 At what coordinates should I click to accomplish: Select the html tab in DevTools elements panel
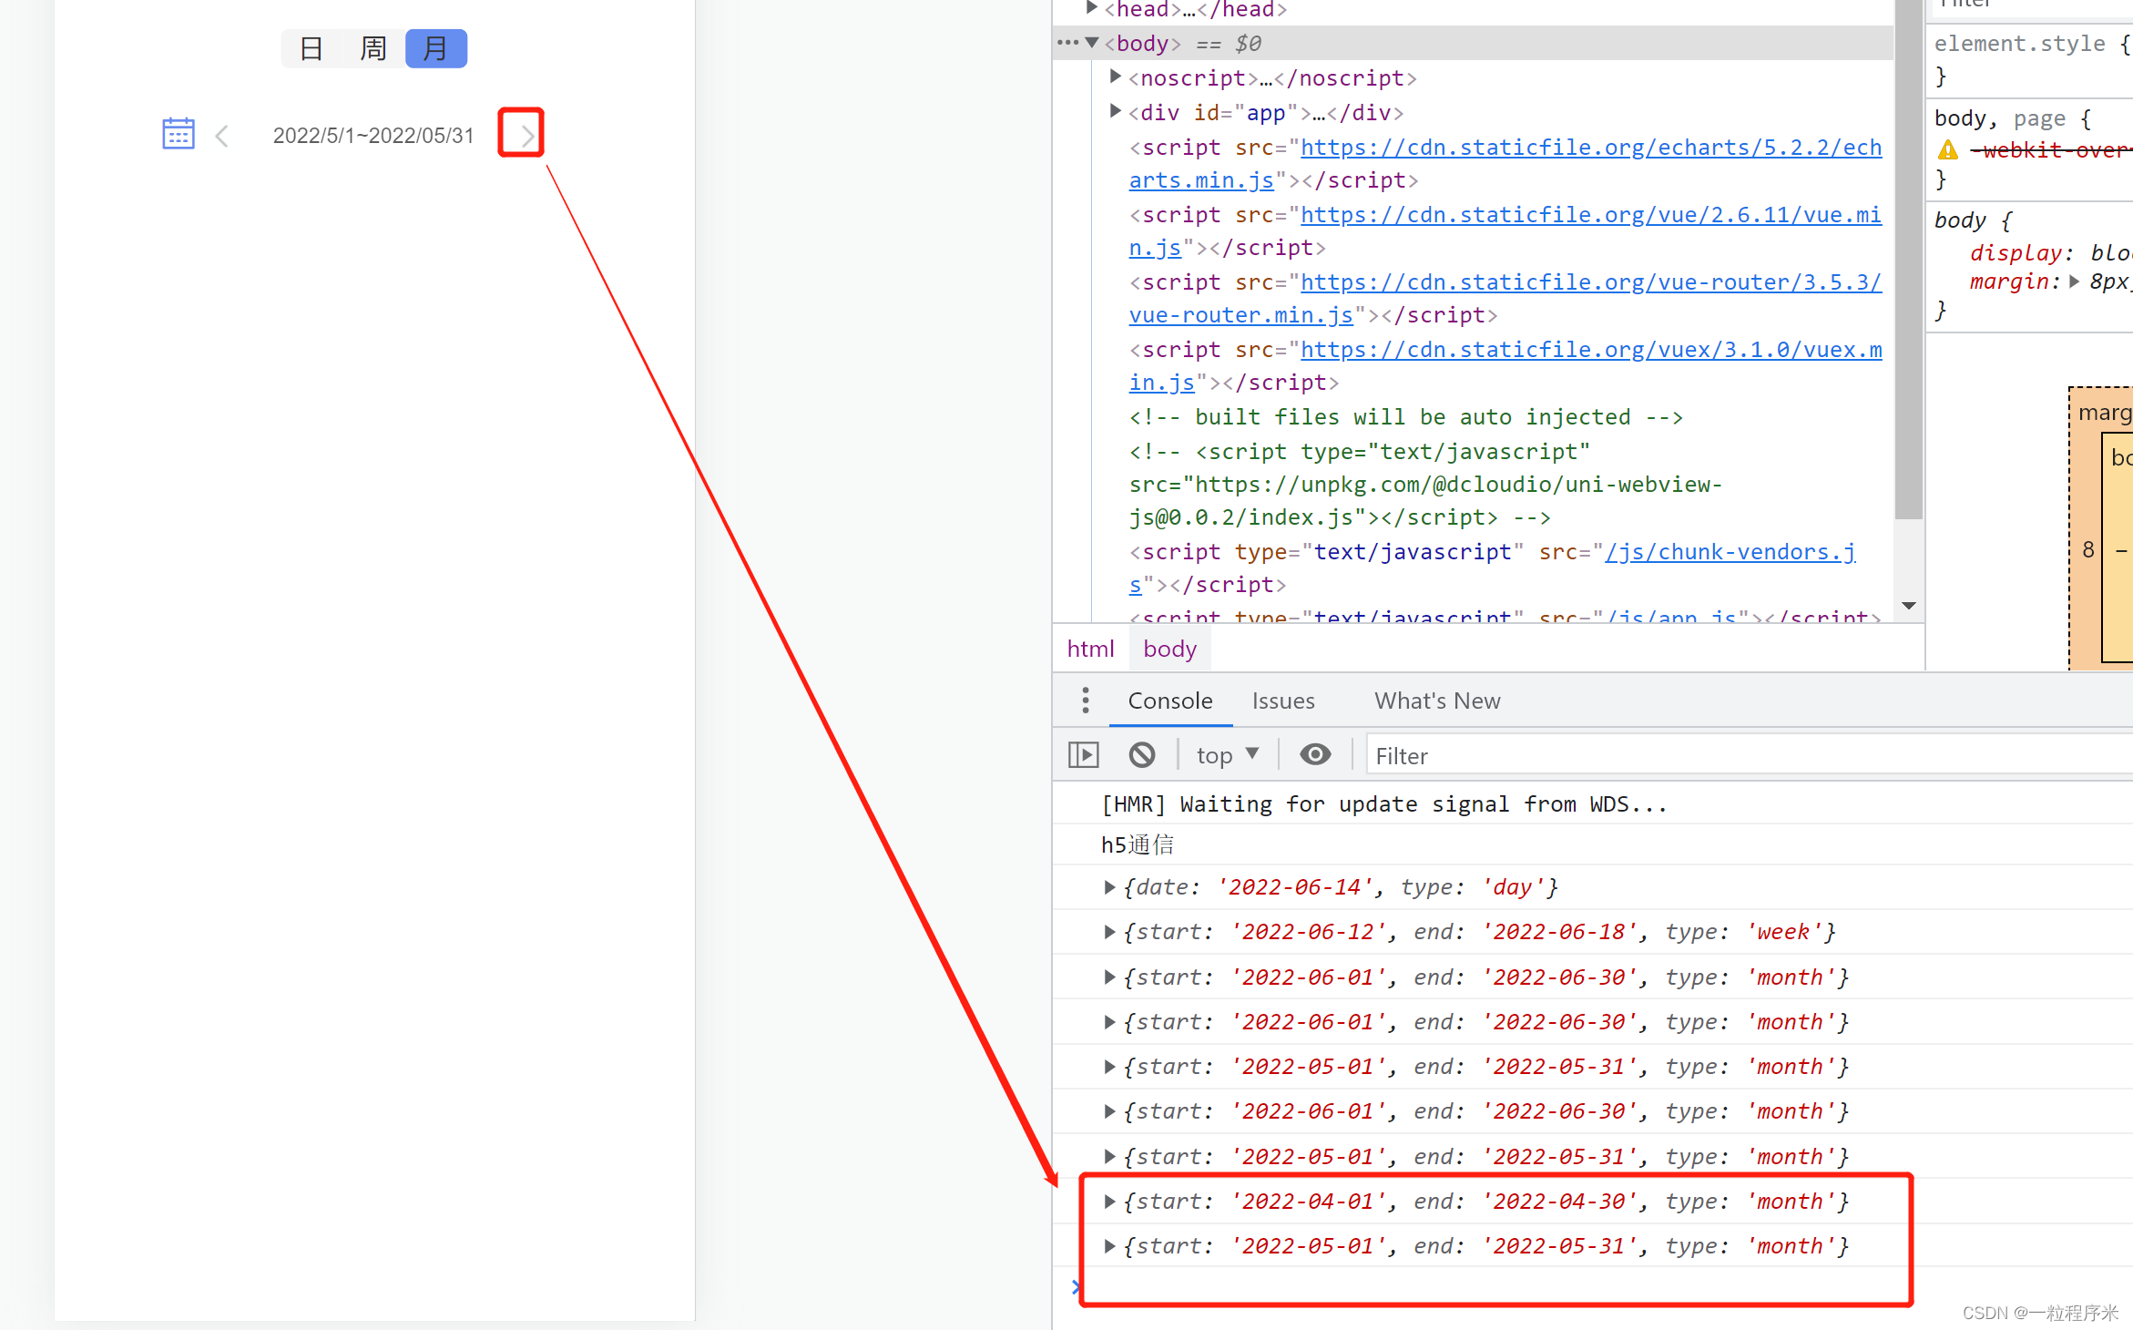tap(1088, 648)
